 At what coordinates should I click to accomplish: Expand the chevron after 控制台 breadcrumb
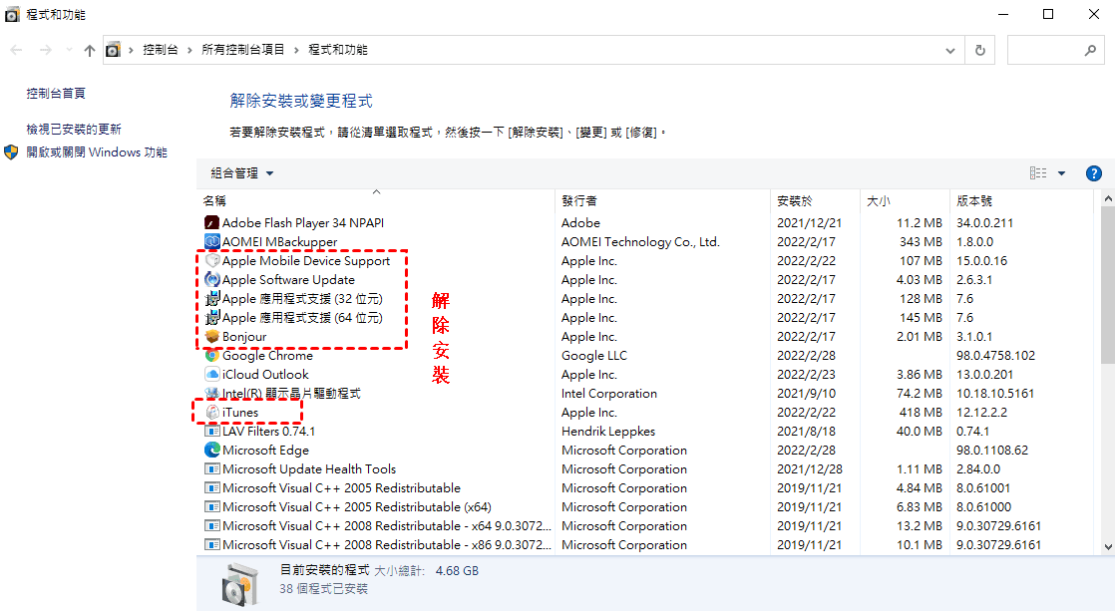[189, 51]
